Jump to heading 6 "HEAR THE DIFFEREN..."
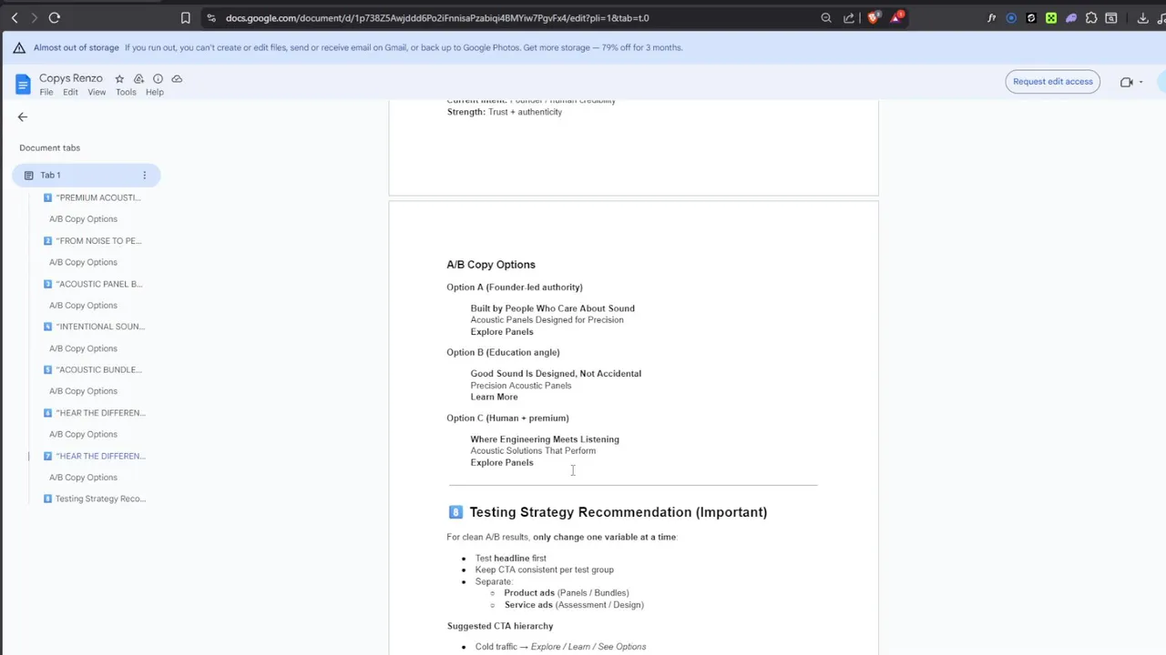 (93, 413)
